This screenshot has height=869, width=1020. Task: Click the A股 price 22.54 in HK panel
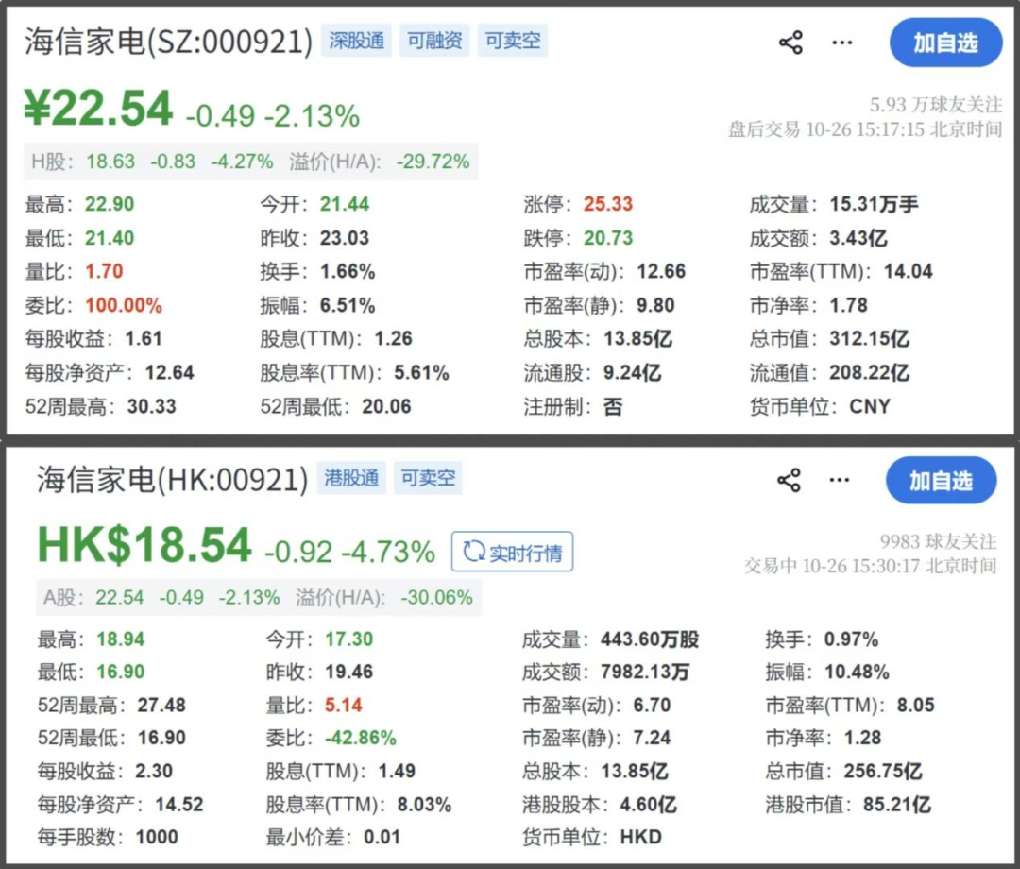pyautogui.click(x=120, y=597)
